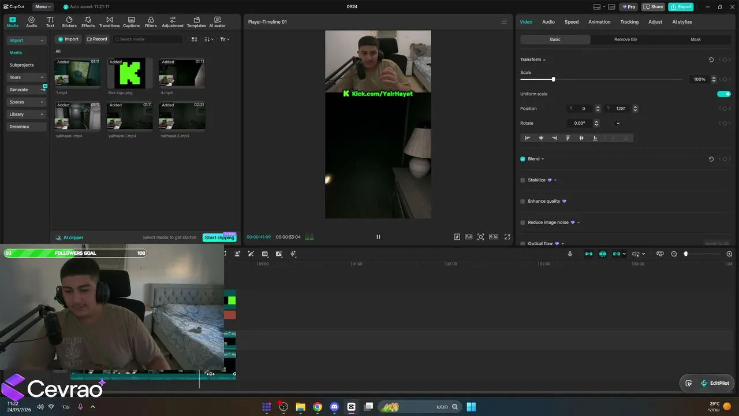This screenshot has width=739, height=416.
Task: Open the Menu dropdown
Action: [x=43, y=7]
